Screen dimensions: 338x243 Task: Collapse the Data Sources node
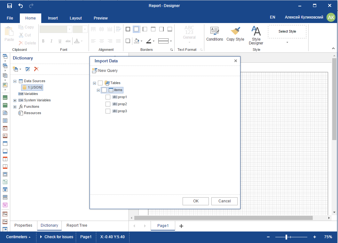pos(15,81)
